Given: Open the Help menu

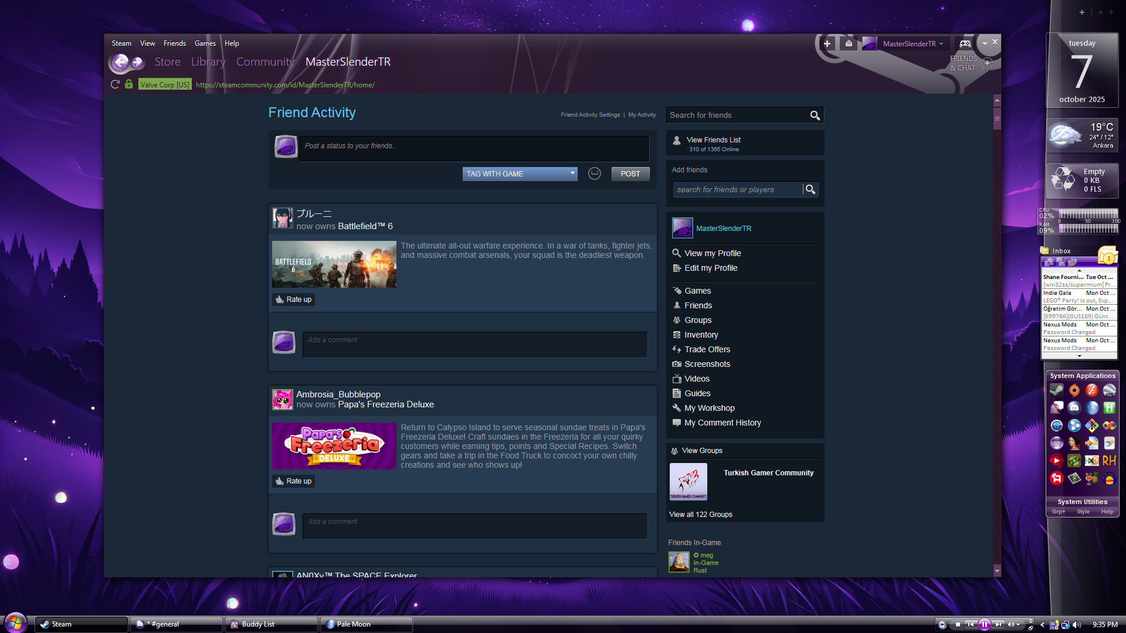Looking at the screenshot, I should pos(232,43).
